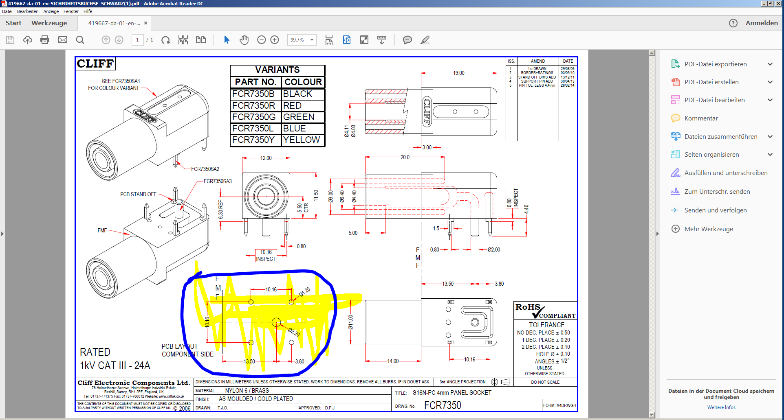Screen dimensions: 784x420
Task: Select the highlighter pen tool
Action: pos(425,40)
